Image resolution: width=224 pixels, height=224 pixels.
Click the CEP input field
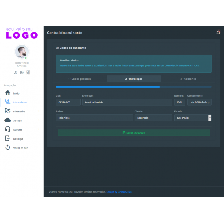coord(68,102)
